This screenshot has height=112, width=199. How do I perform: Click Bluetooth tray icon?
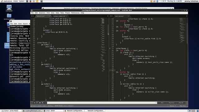click(157, 1)
